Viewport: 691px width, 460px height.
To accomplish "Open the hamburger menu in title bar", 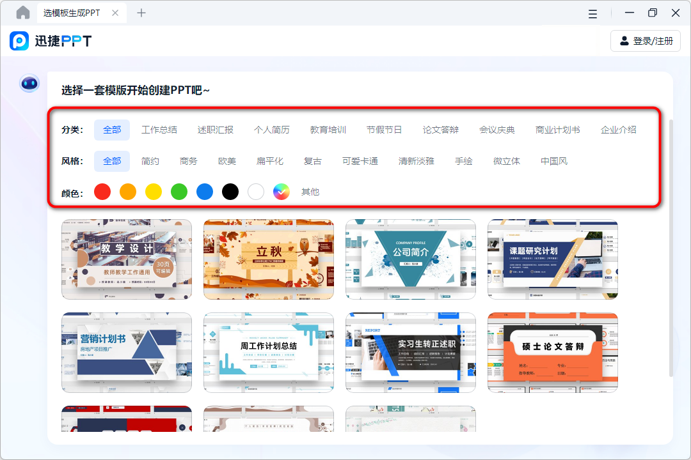I will tap(592, 13).
